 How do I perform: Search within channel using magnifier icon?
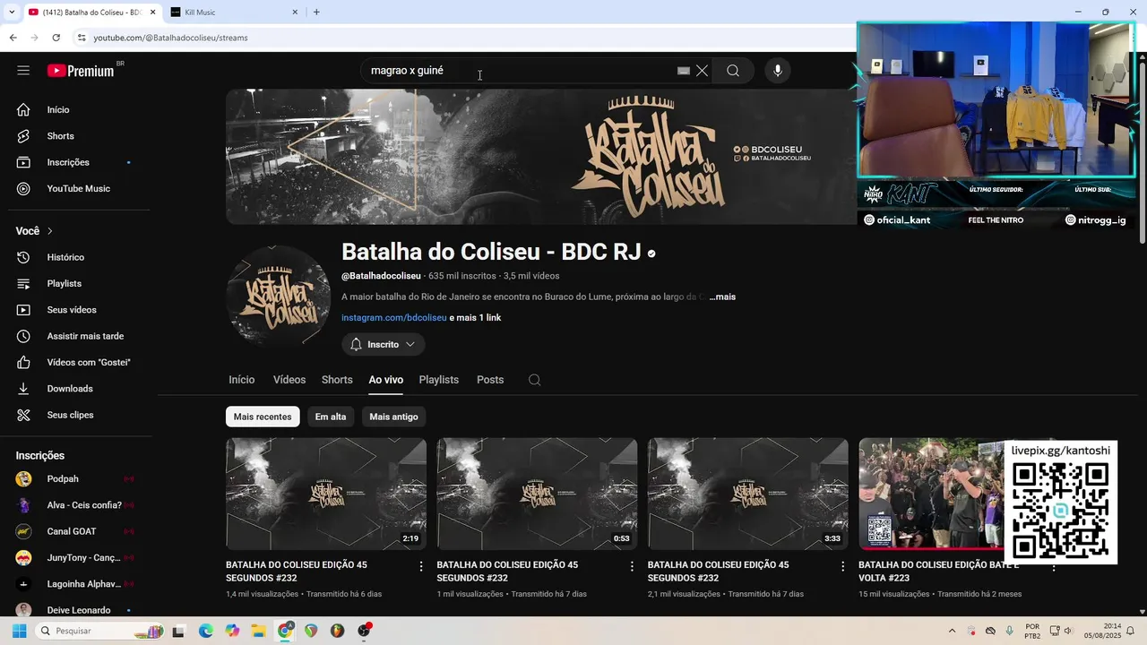pos(534,380)
